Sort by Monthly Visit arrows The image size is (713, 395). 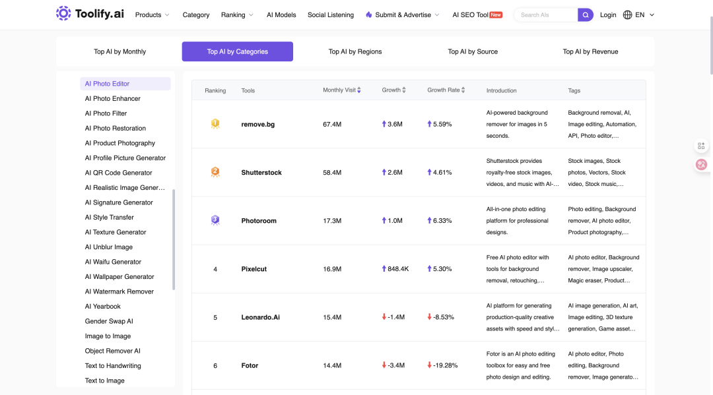point(358,90)
